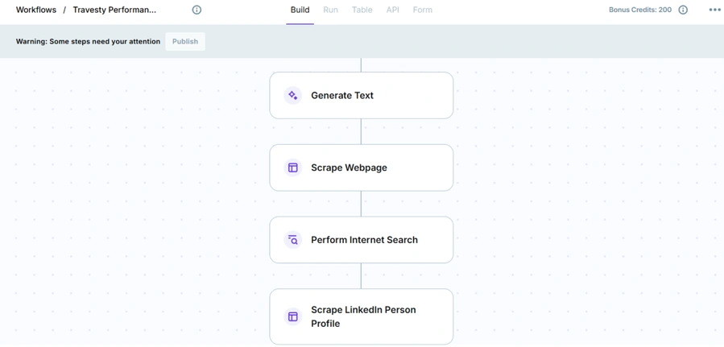Select the Scrape LinkedIn Person Profile label
Viewport: 724px width, 347px height.
pos(363,316)
